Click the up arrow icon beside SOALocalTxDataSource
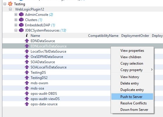 (27, 67)
